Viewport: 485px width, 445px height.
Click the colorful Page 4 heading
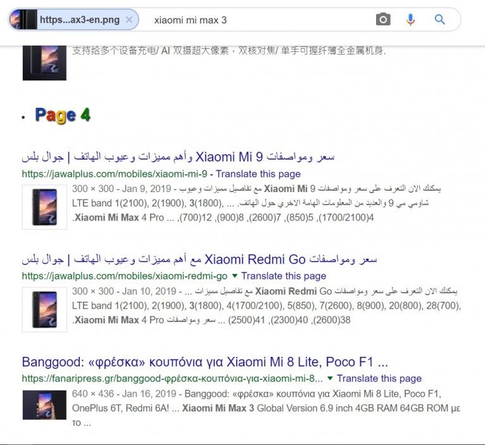pyautogui.click(x=63, y=115)
